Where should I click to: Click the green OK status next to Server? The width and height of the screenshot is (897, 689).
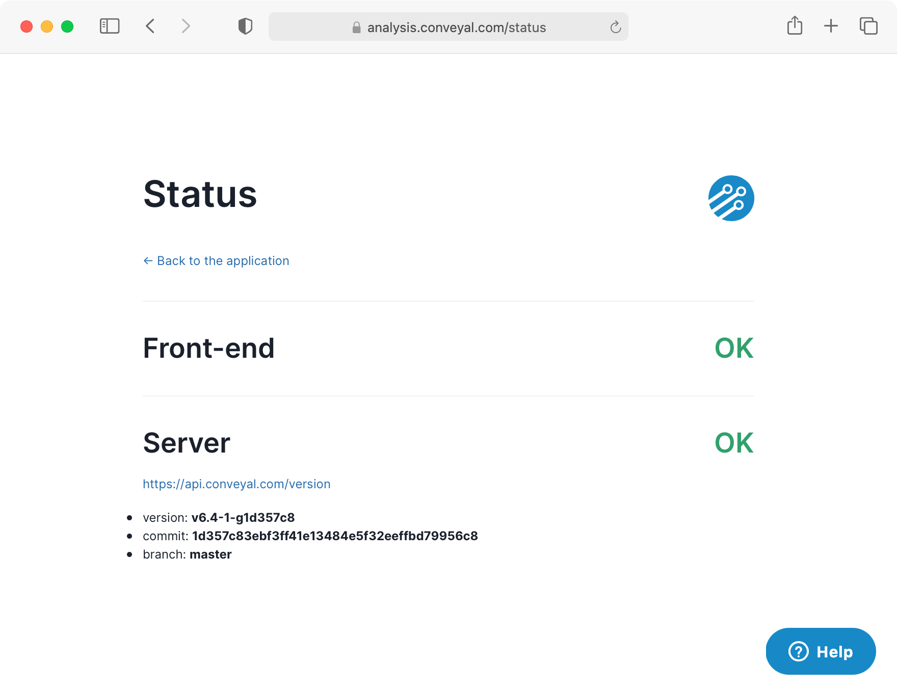click(734, 442)
